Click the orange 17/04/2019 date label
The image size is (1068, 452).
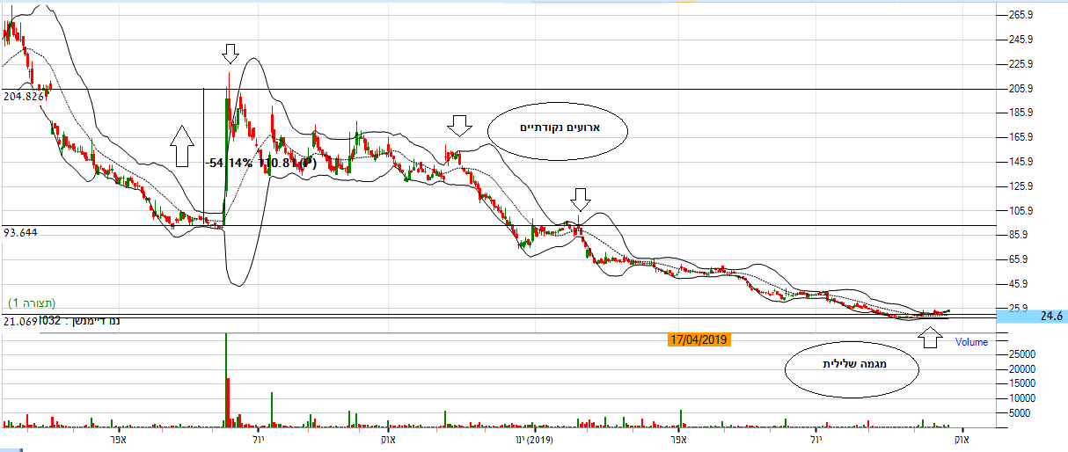(699, 339)
